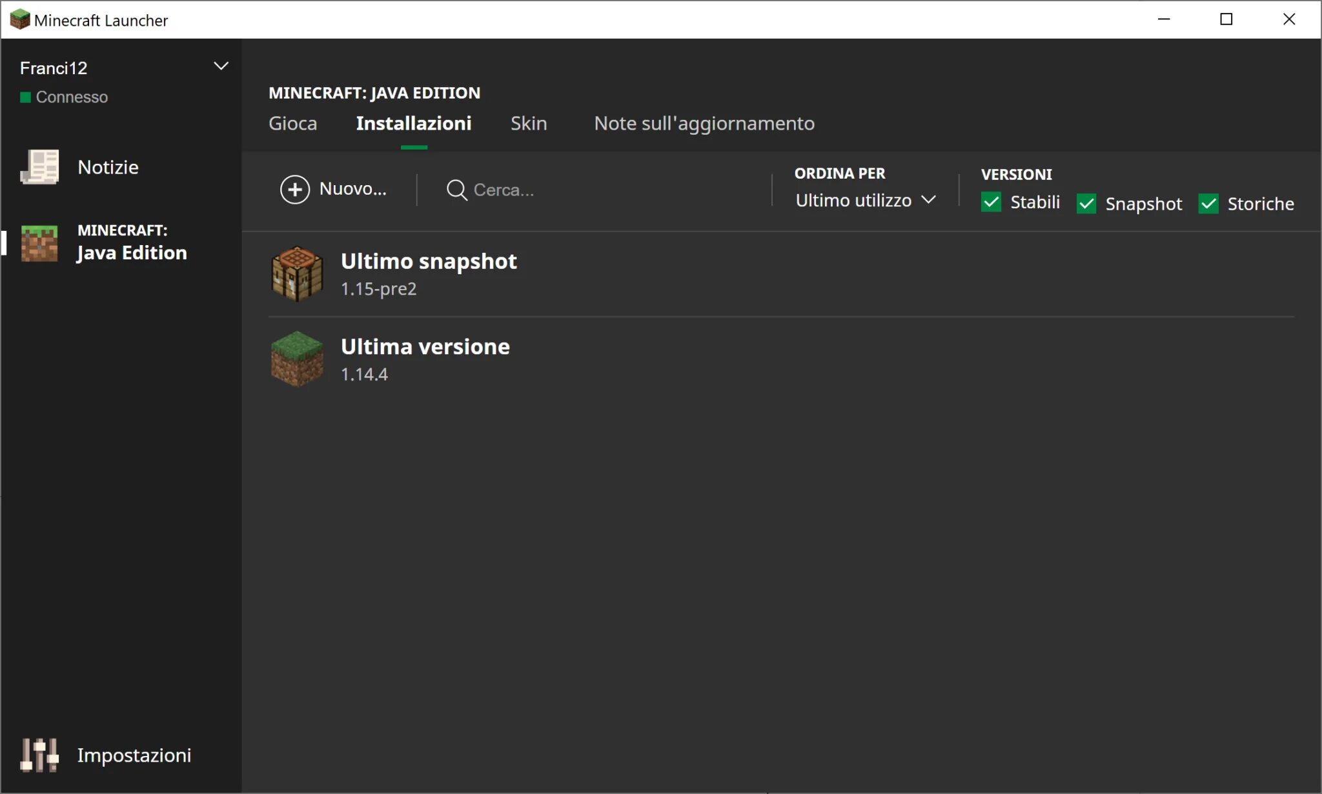Click the VERSIONI heading
Image resolution: width=1322 pixels, height=794 pixels.
tap(1017, 175)
